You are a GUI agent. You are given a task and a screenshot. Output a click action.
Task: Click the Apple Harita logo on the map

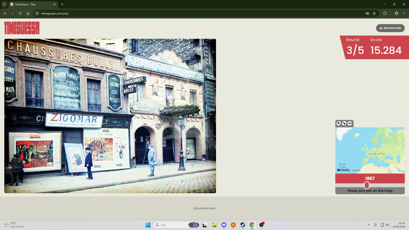343,170
